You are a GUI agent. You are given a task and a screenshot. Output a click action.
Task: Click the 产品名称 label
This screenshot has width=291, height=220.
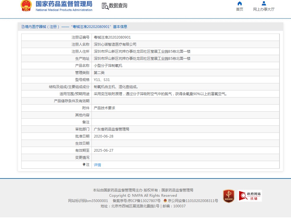[82, 66]
